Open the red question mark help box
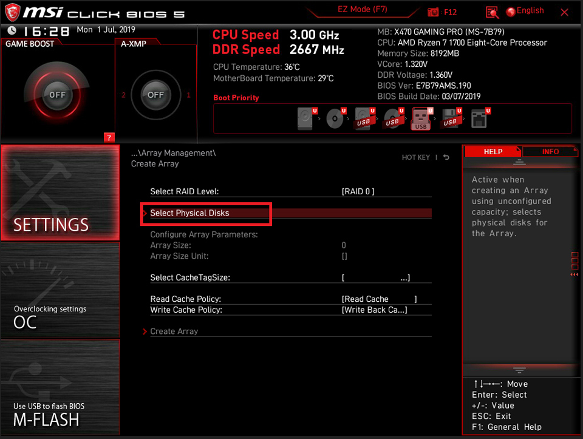 pyautogui.click(x=109, y=138)
